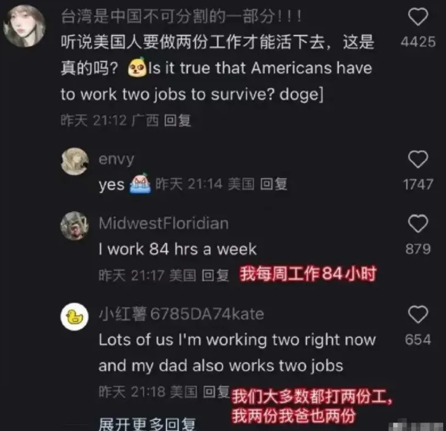Viewport: 446px width, 431px height.
Task: Like MidwestFloridian's 84 hrs comment
Action: (418, 224)
